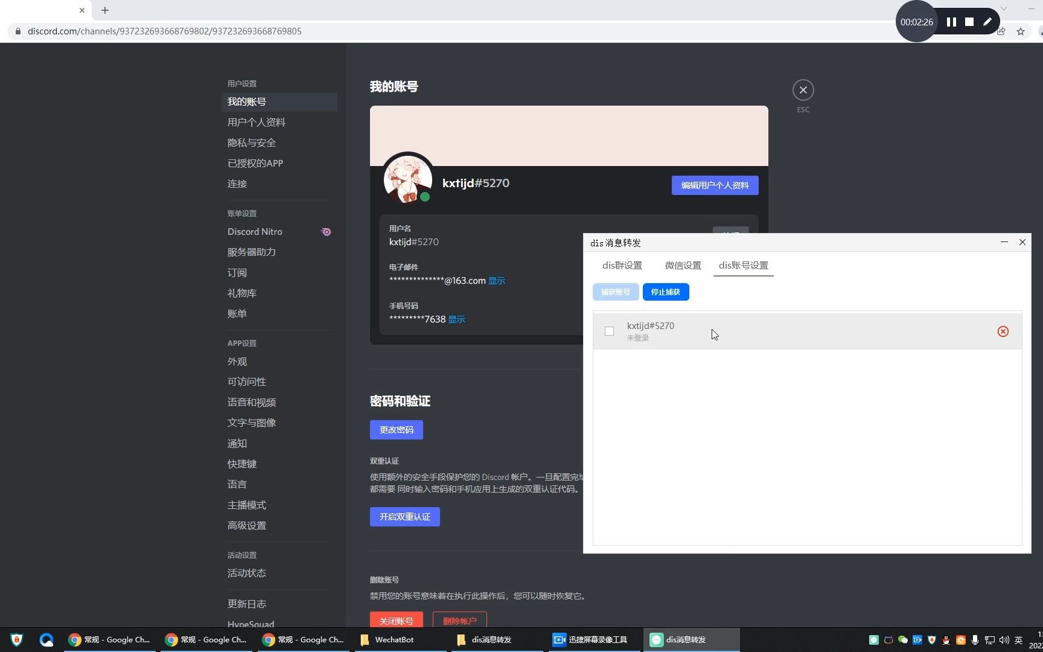Click the Nitro icon beside Discord Nitro
1043x652 pixels.
[326, 232]
